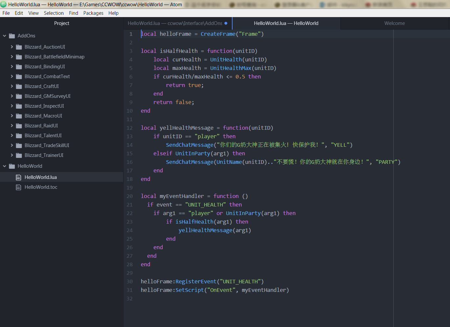Open the Packages menu
This screenshot has width=450, height=327.
93,13
